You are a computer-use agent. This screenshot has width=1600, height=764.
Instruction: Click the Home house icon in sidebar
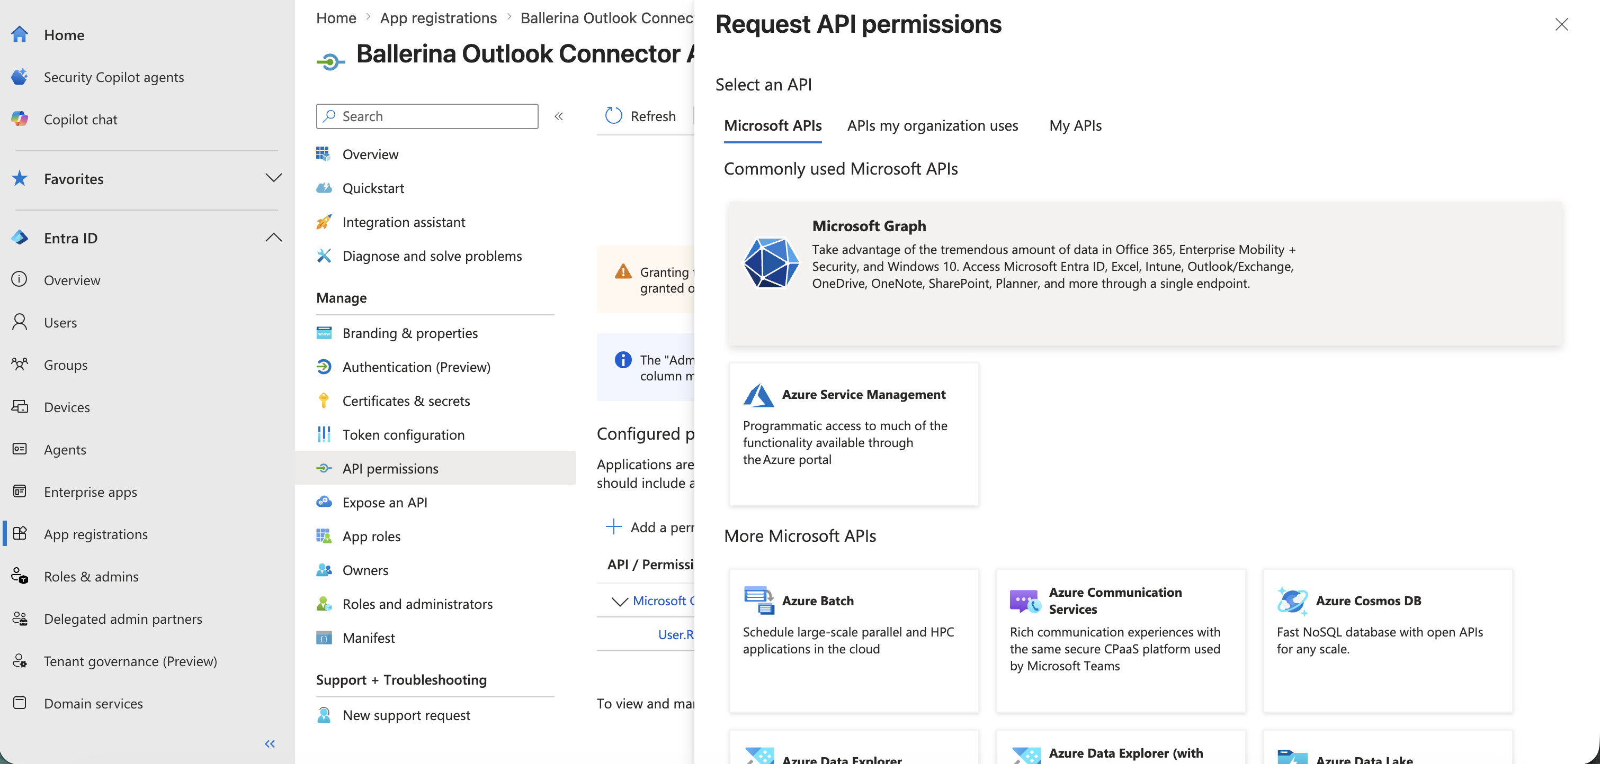click(x=19, y=35)
